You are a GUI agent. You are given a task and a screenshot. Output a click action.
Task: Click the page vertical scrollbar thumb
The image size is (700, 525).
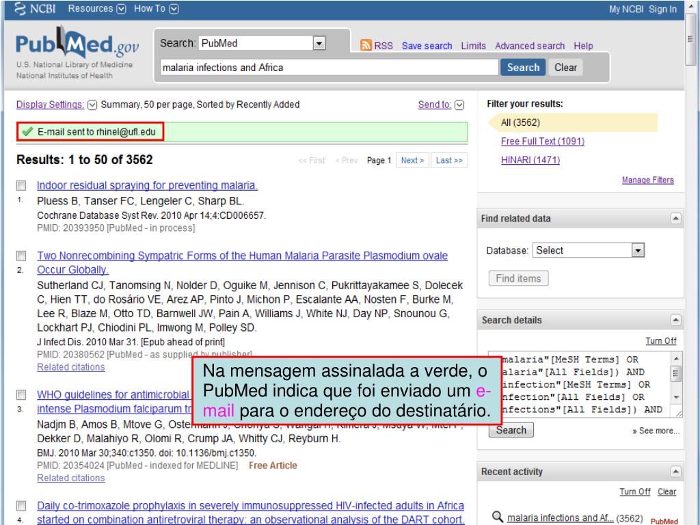coord(690,39)
